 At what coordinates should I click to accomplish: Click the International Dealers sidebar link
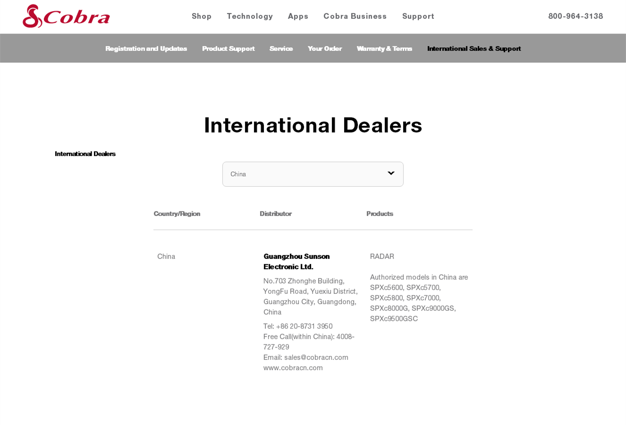tap(85, 154)
